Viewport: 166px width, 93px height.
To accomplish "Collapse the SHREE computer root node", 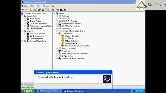I will click(x=54, y=14).
